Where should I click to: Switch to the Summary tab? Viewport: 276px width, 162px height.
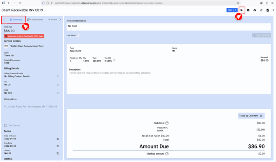[x=16, y=19]
